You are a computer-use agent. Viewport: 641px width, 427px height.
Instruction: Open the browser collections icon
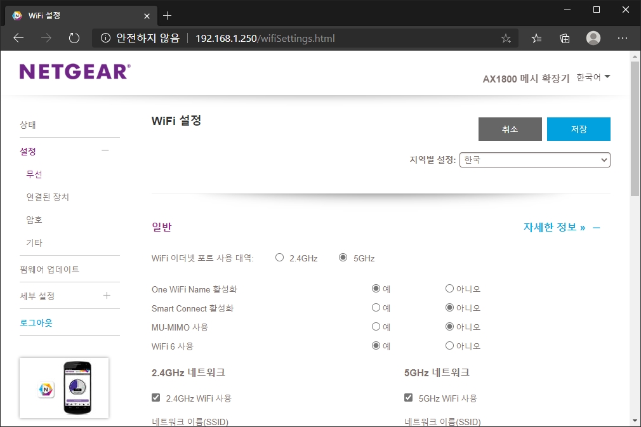(565, 39)
